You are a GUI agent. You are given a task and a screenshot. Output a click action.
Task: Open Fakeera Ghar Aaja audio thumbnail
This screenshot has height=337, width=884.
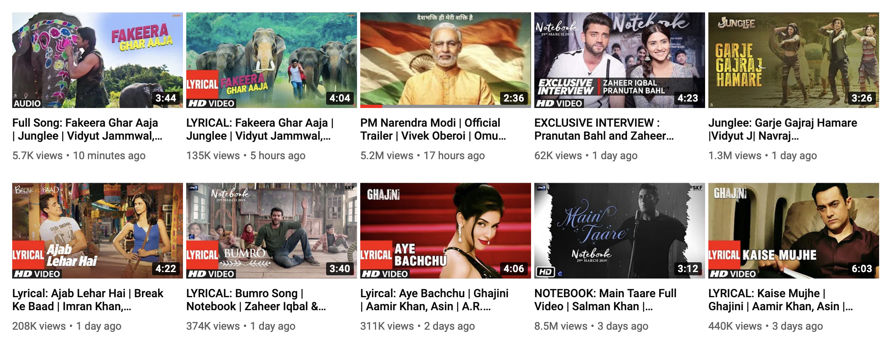(x=98, y=60)
